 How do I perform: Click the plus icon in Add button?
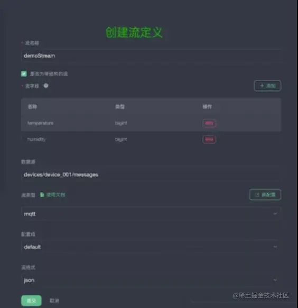pyautogui.click(x=262, y=85)
